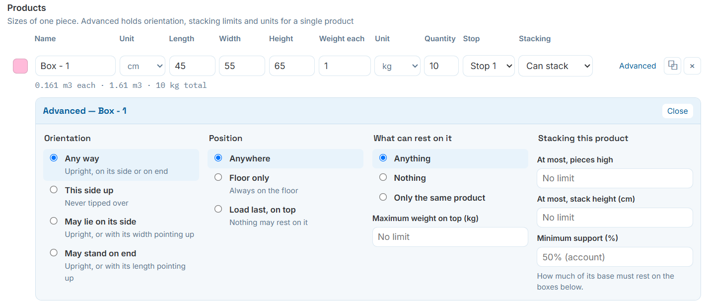The image size is (709, 302).
Task: Edit the product name field Box - 1
Action: (75, 66)
